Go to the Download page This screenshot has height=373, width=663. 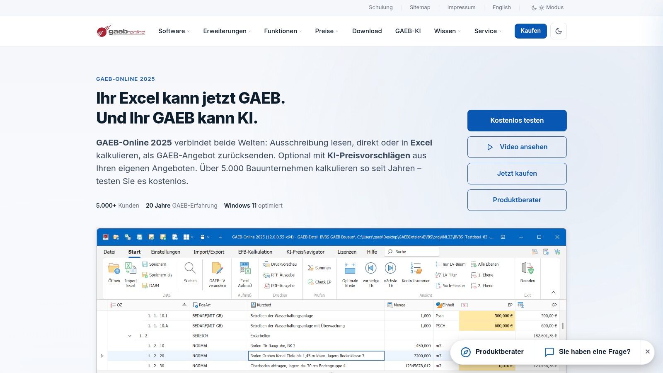pos(367,31)
